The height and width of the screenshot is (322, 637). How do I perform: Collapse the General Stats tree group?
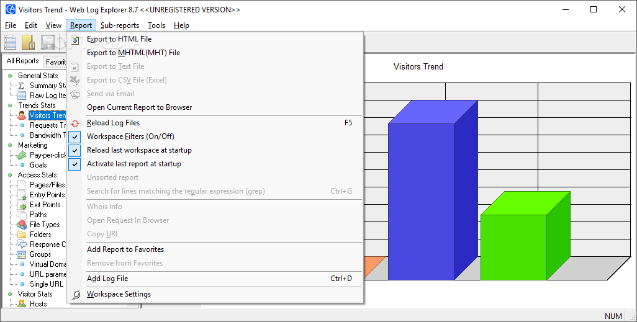[10, 76]
